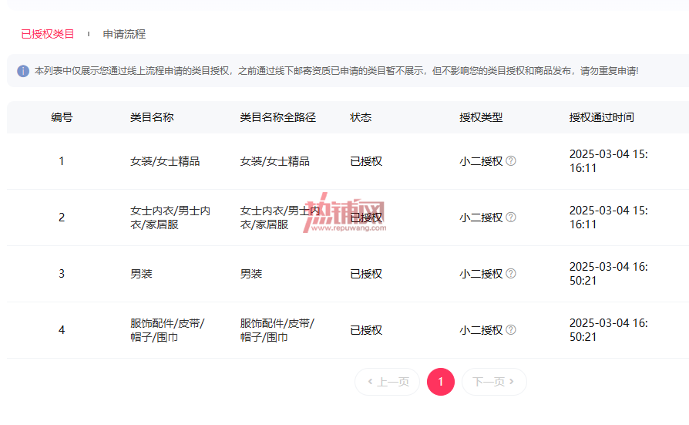The image size is (689, 425).
Task: Click the 状态 column header
Action: point(361,117)
